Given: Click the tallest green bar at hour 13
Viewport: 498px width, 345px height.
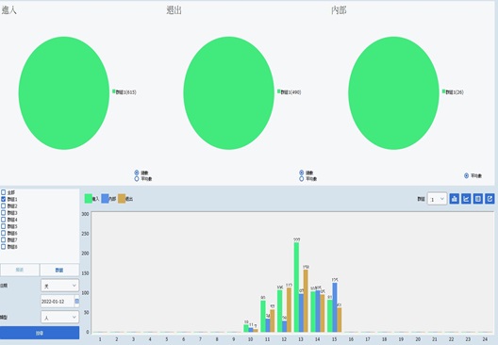Looking at the screenshot, I should click(x=297, y=287).
